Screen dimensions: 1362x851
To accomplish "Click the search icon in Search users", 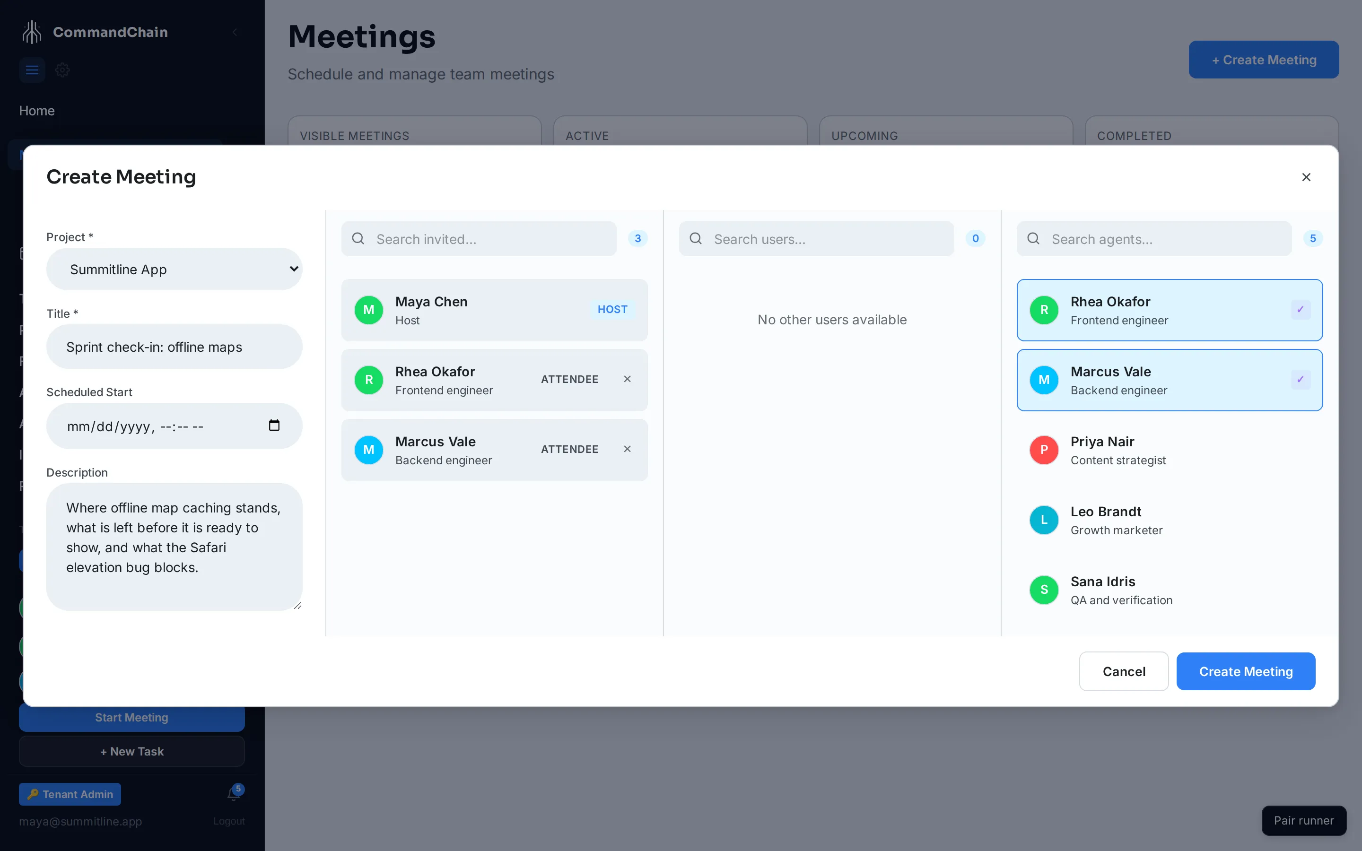I will (x=696, y=239).
